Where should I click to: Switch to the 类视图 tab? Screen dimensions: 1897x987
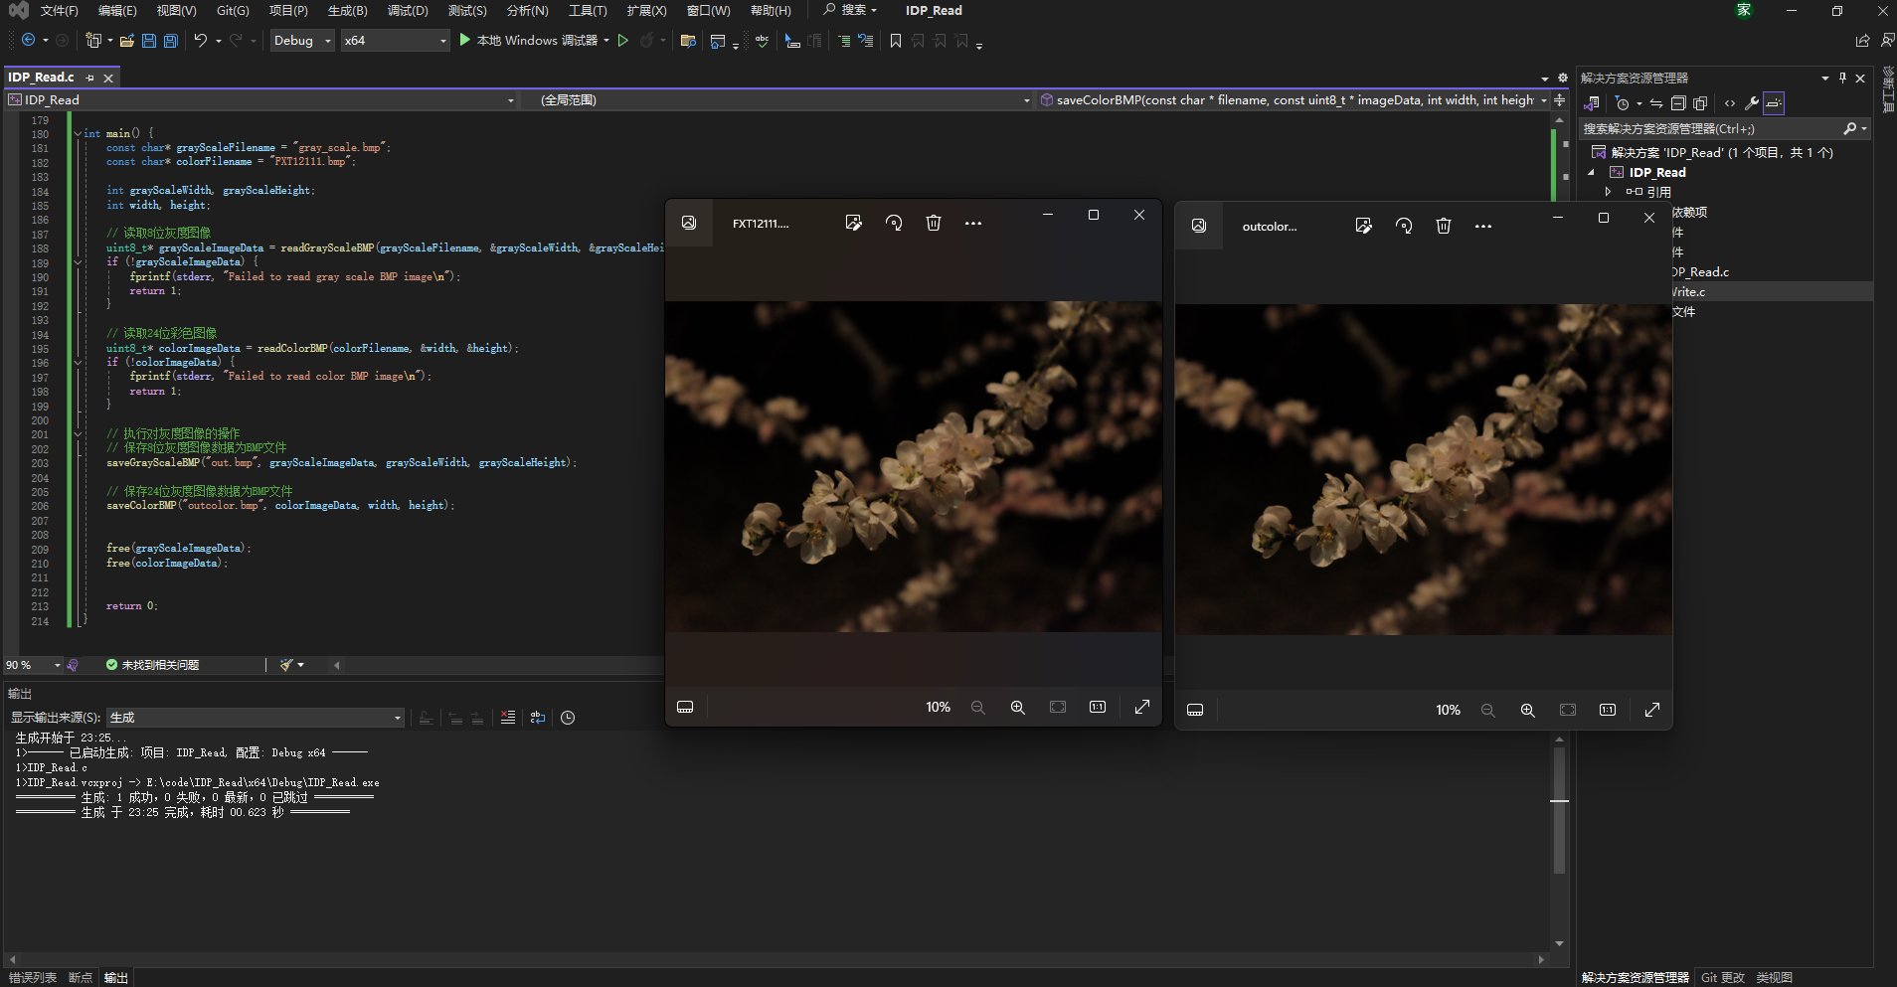click(1774, 978)
